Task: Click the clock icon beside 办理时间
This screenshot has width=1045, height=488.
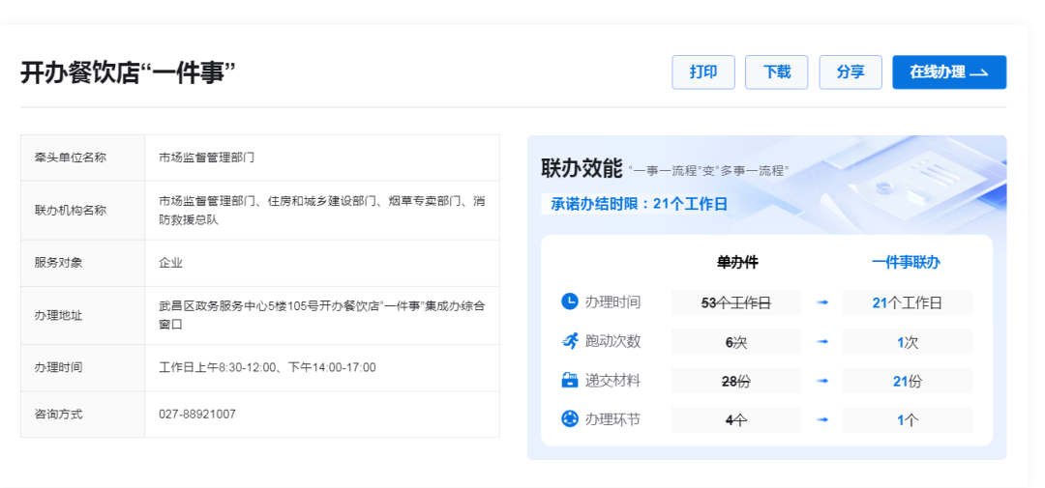Action: pyautogui.click(x=570, y=301)
